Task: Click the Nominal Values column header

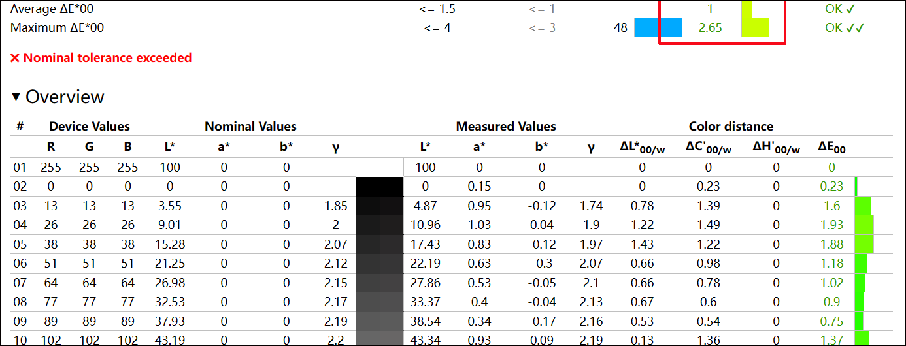Action: click(250, 127)
